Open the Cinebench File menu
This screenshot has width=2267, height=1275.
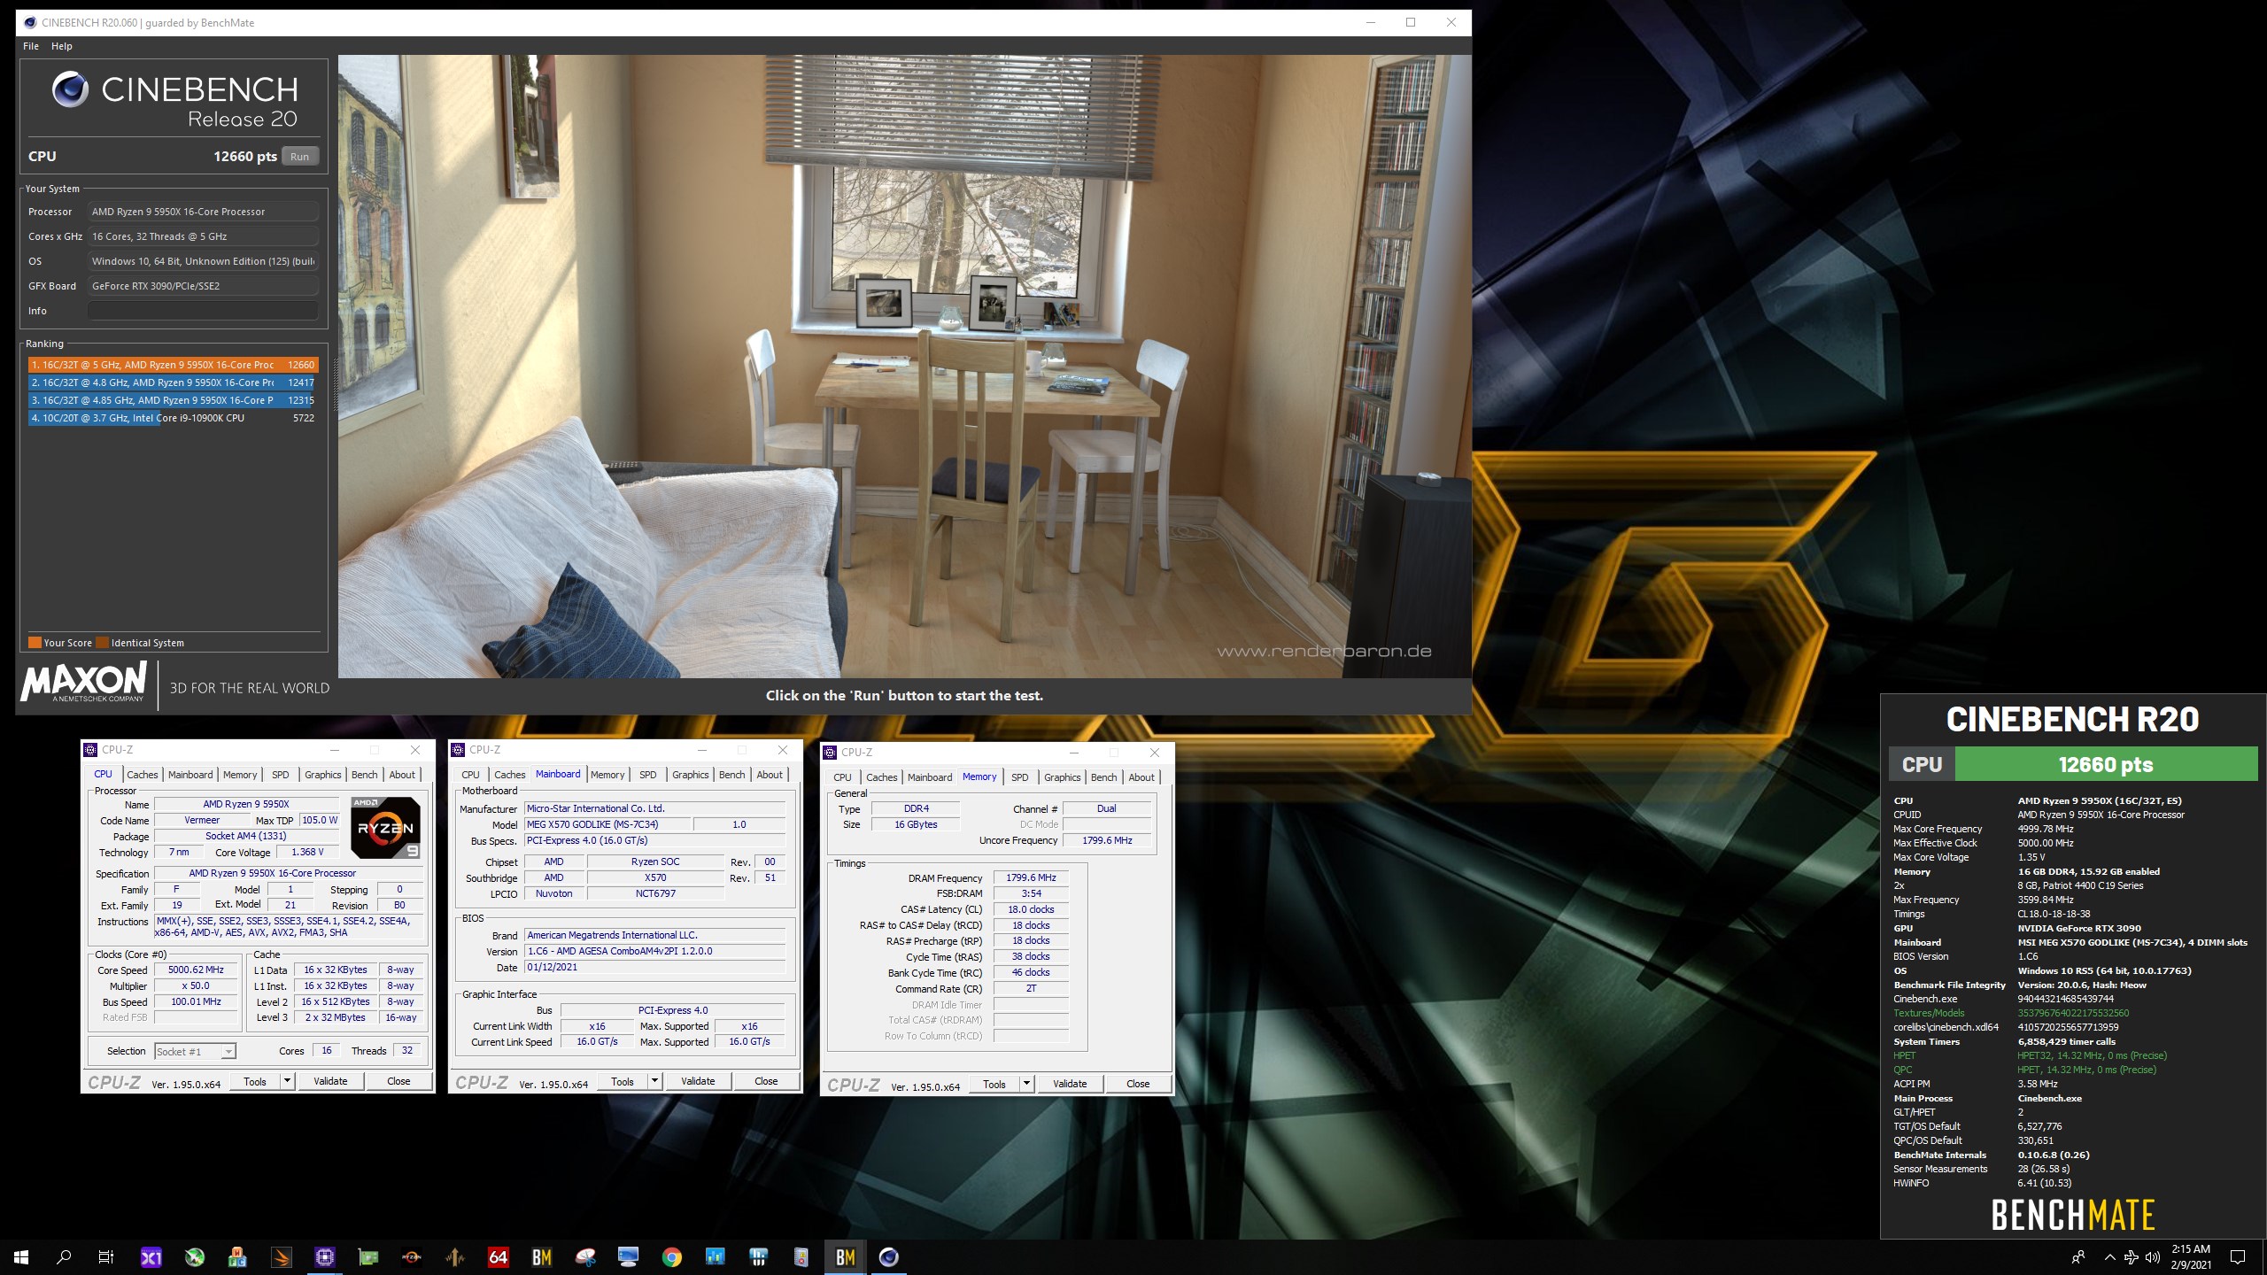point(31,46)
